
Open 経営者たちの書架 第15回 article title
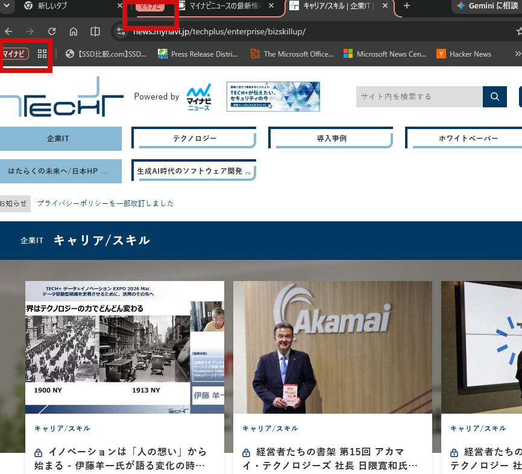click(x=330, y=459)
